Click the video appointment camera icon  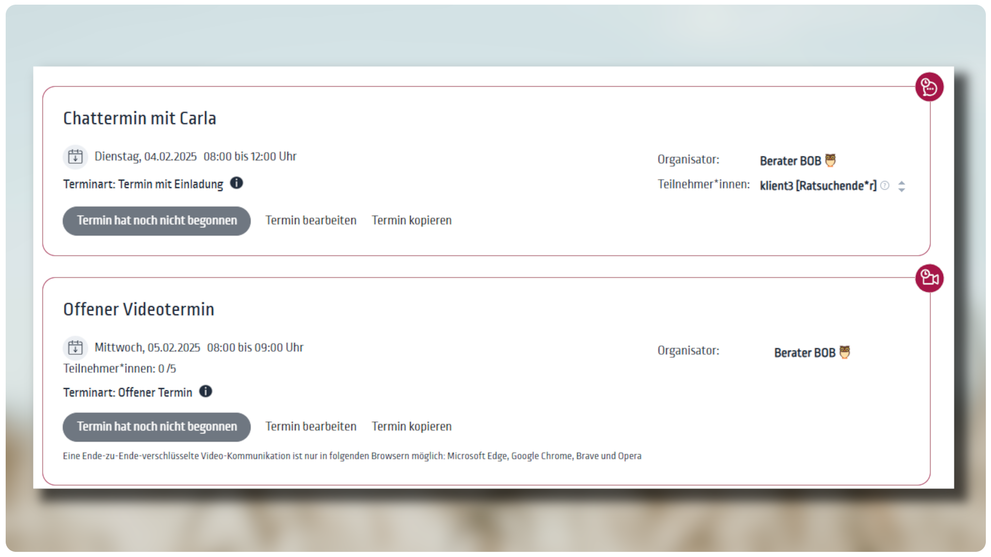coord(929,278)
